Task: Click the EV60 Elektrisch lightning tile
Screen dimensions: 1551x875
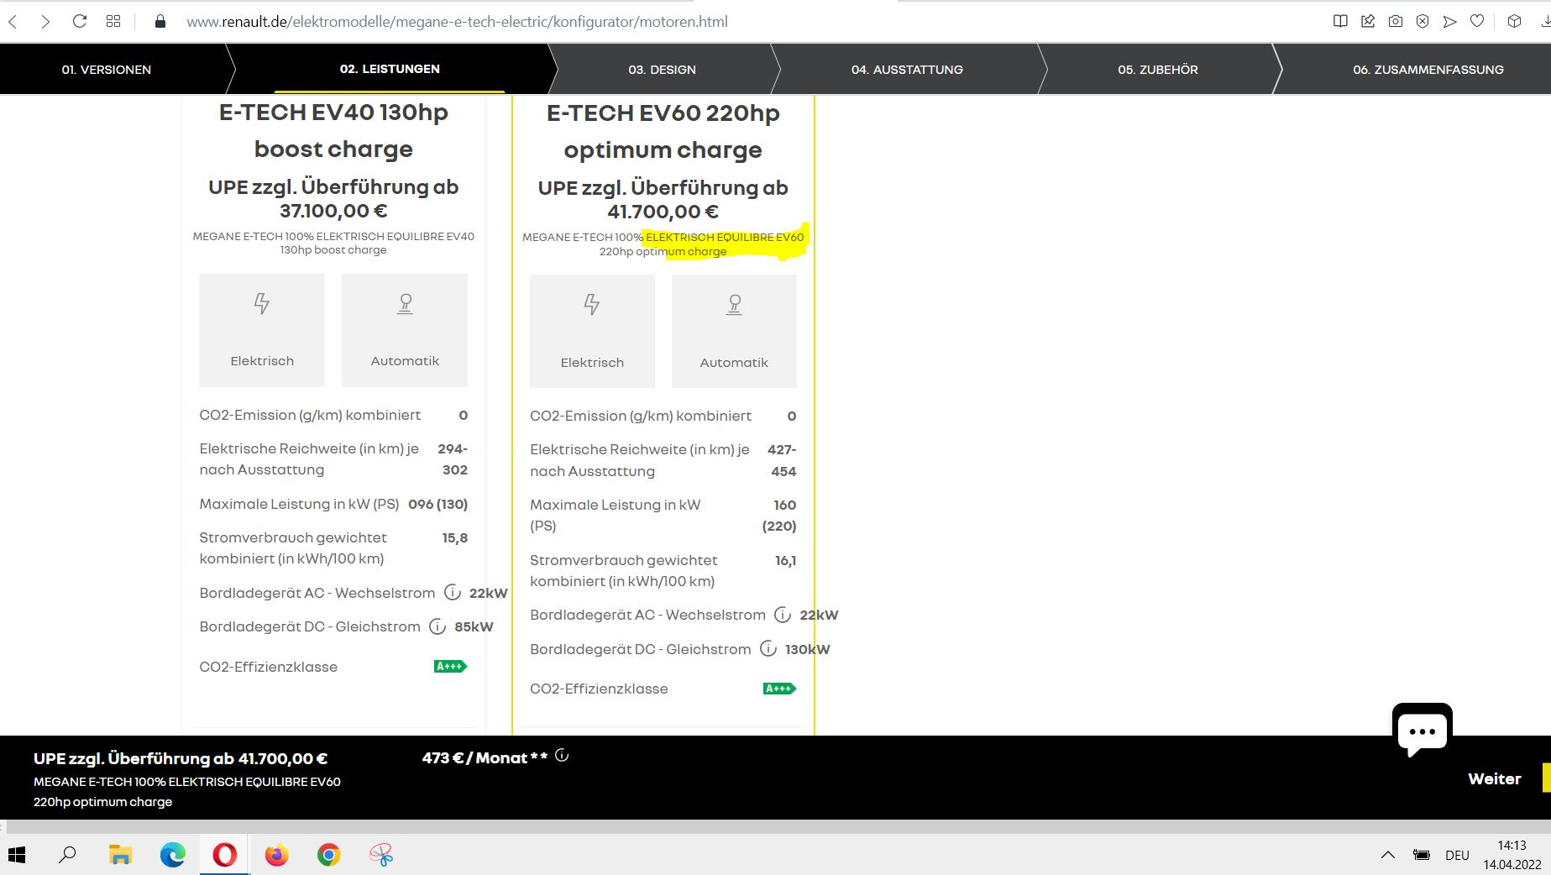Action: click(592, 332)
